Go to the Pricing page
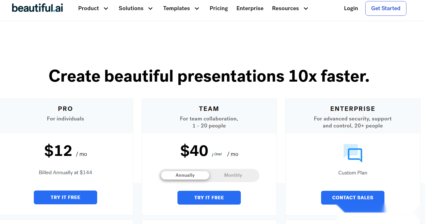The width and height of the screenshot is (425, 224). click(x=219, y=8)
